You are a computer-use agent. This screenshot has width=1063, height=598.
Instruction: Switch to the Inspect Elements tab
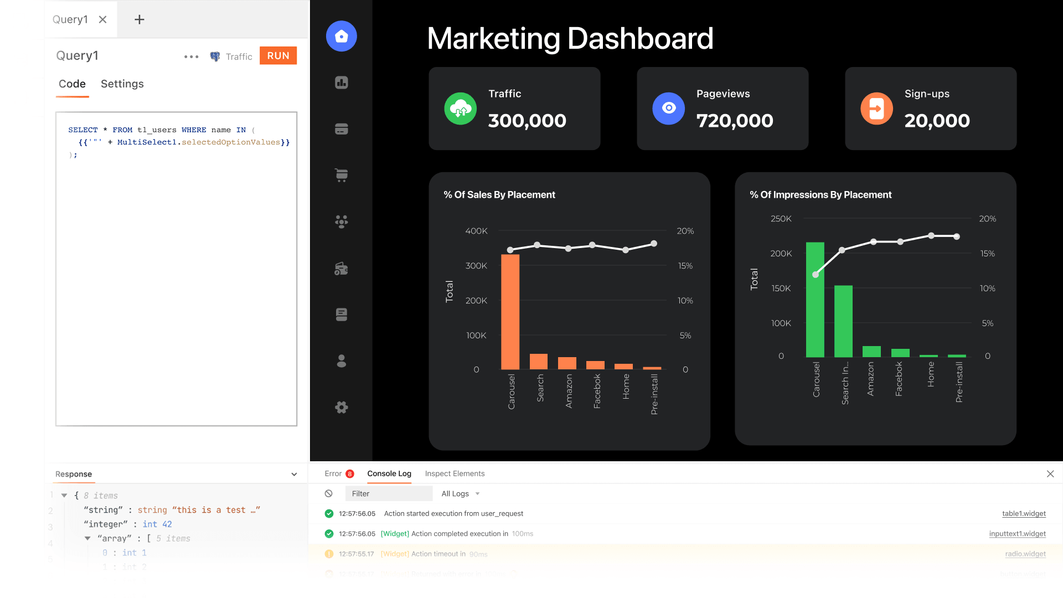coord(455,473)
